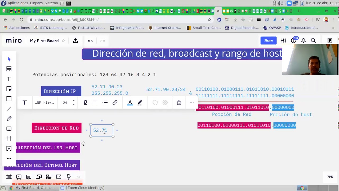Open board settings sliders icon
This screenshot has height=191, width=339.
coord(284,41)
